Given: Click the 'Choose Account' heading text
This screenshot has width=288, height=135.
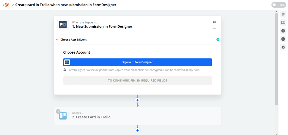Looking at the screenshot, I should coord(77,52).
